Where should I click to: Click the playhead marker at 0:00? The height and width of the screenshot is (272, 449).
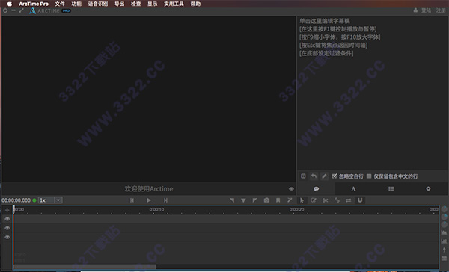coord(13,209)
